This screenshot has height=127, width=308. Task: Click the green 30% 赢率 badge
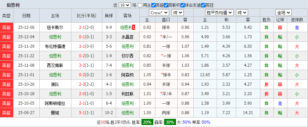tap(170, 122)
